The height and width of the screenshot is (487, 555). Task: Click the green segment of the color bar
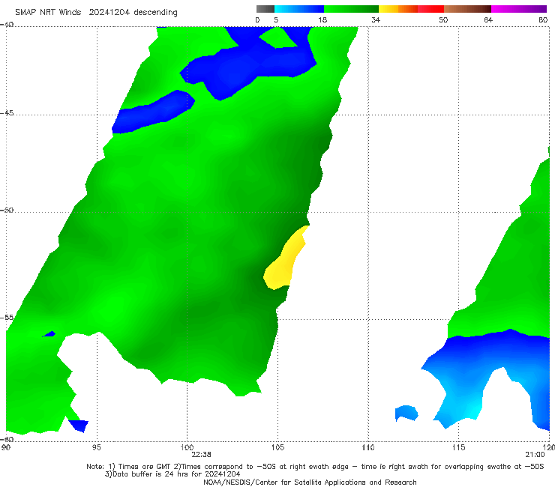(351, 9)
